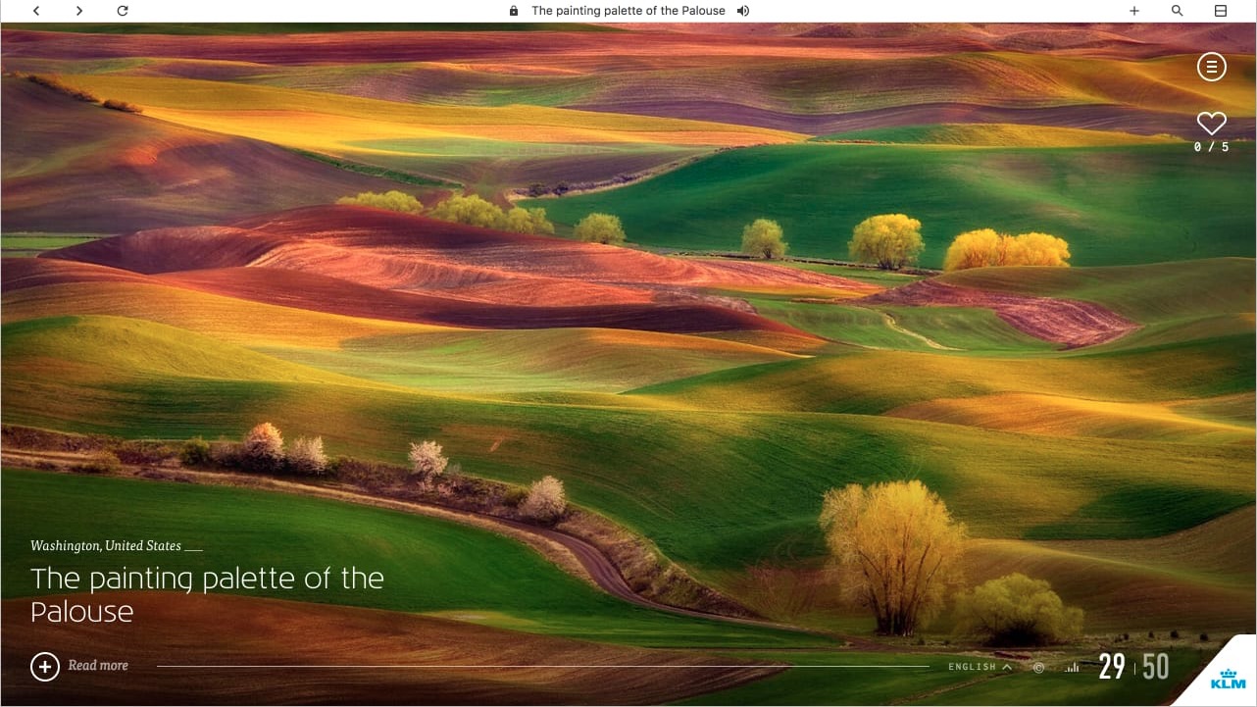Go back with the browser back arrow
Screen dimensions: 1257x707
pyautogui.click(x=36, y=11)
